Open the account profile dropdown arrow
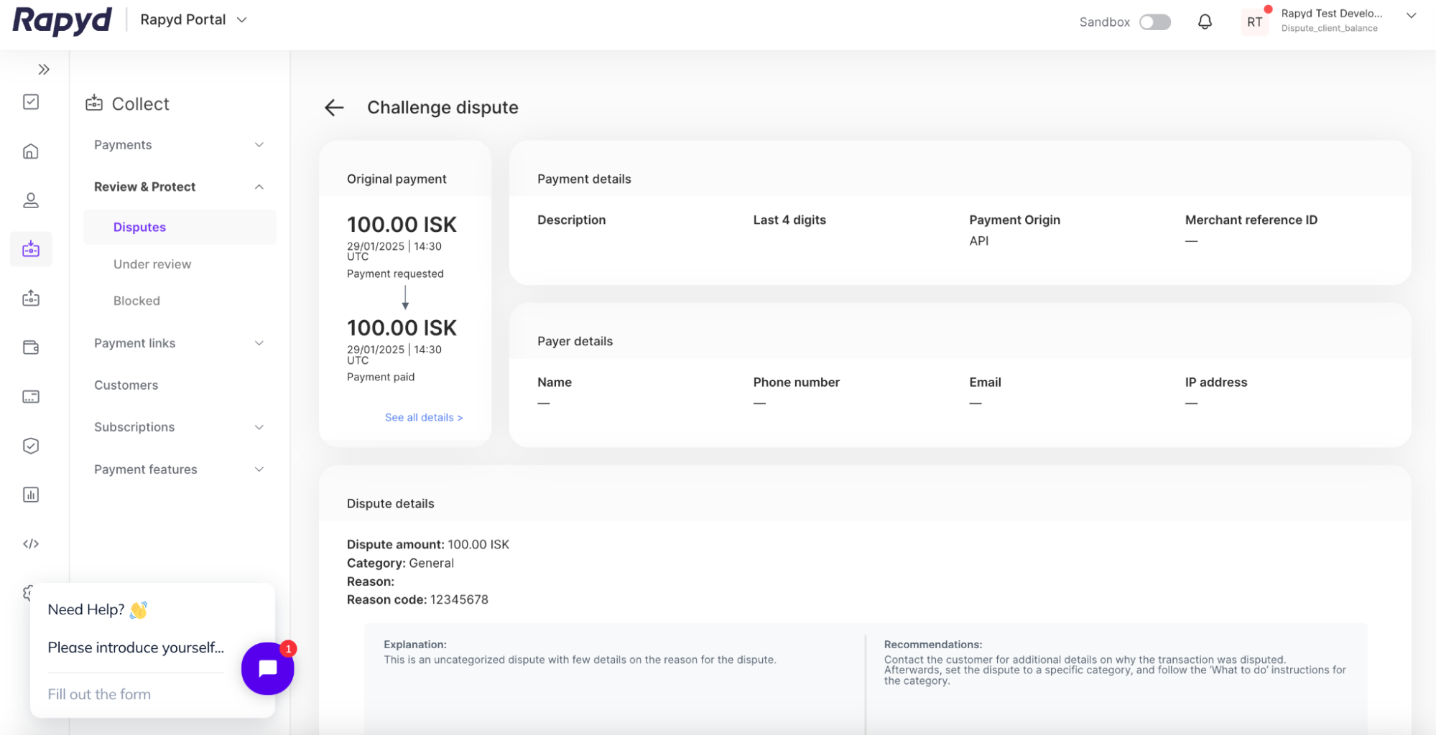This screenshot has width=1436, height=735. 1411,16
